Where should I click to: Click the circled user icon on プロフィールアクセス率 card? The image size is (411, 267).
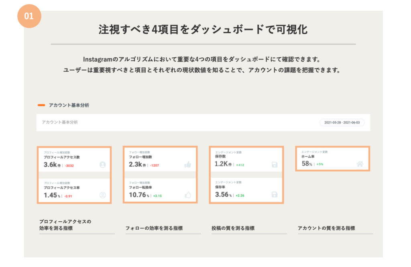[x=103, y=195]
